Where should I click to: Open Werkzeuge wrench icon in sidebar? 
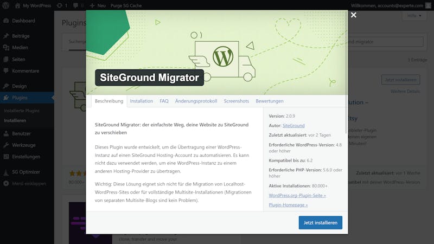tap(6, 145)
